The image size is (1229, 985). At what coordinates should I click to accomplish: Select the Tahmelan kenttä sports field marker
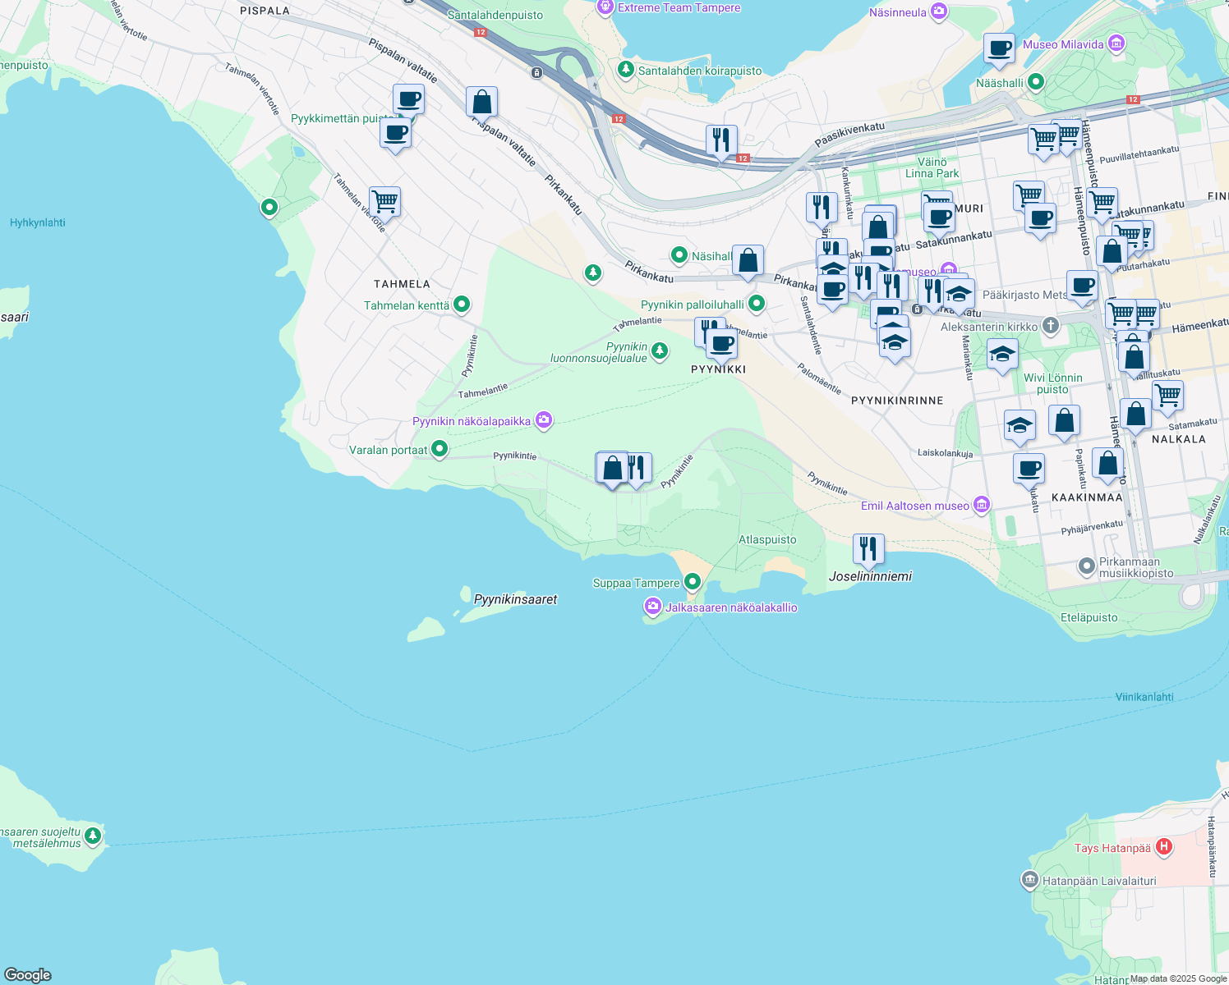[461, 304]
